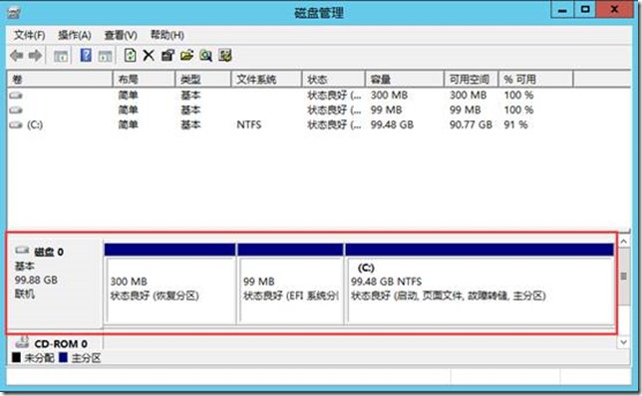
Task: Click the 磁盘 0 disk label
Action: tap(49, 252)
